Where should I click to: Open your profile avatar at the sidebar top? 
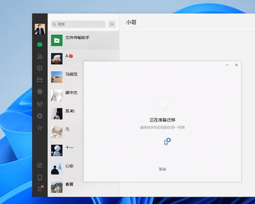coord(40,29)
